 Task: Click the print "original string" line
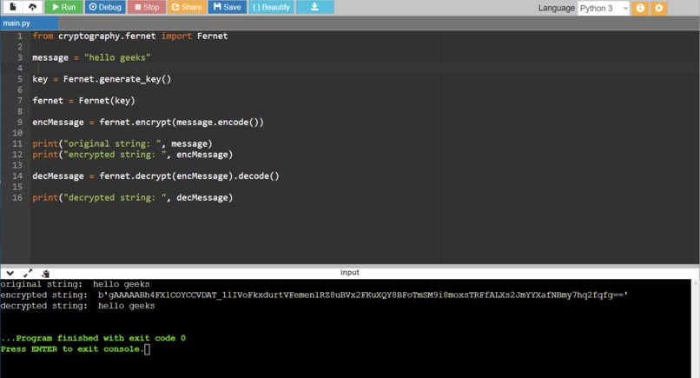coord(122,143)
